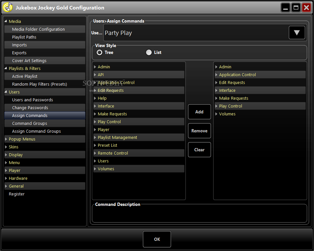Expand Playlist Management in commands tree

[95, 138]
